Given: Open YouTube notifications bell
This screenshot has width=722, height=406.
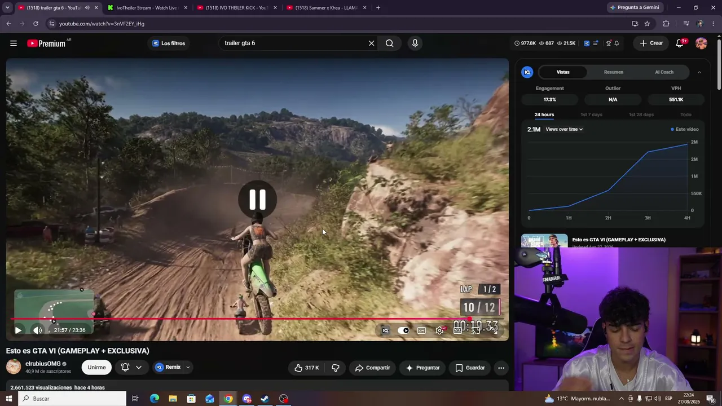Looking at the screenshot, I should (680, 43).
